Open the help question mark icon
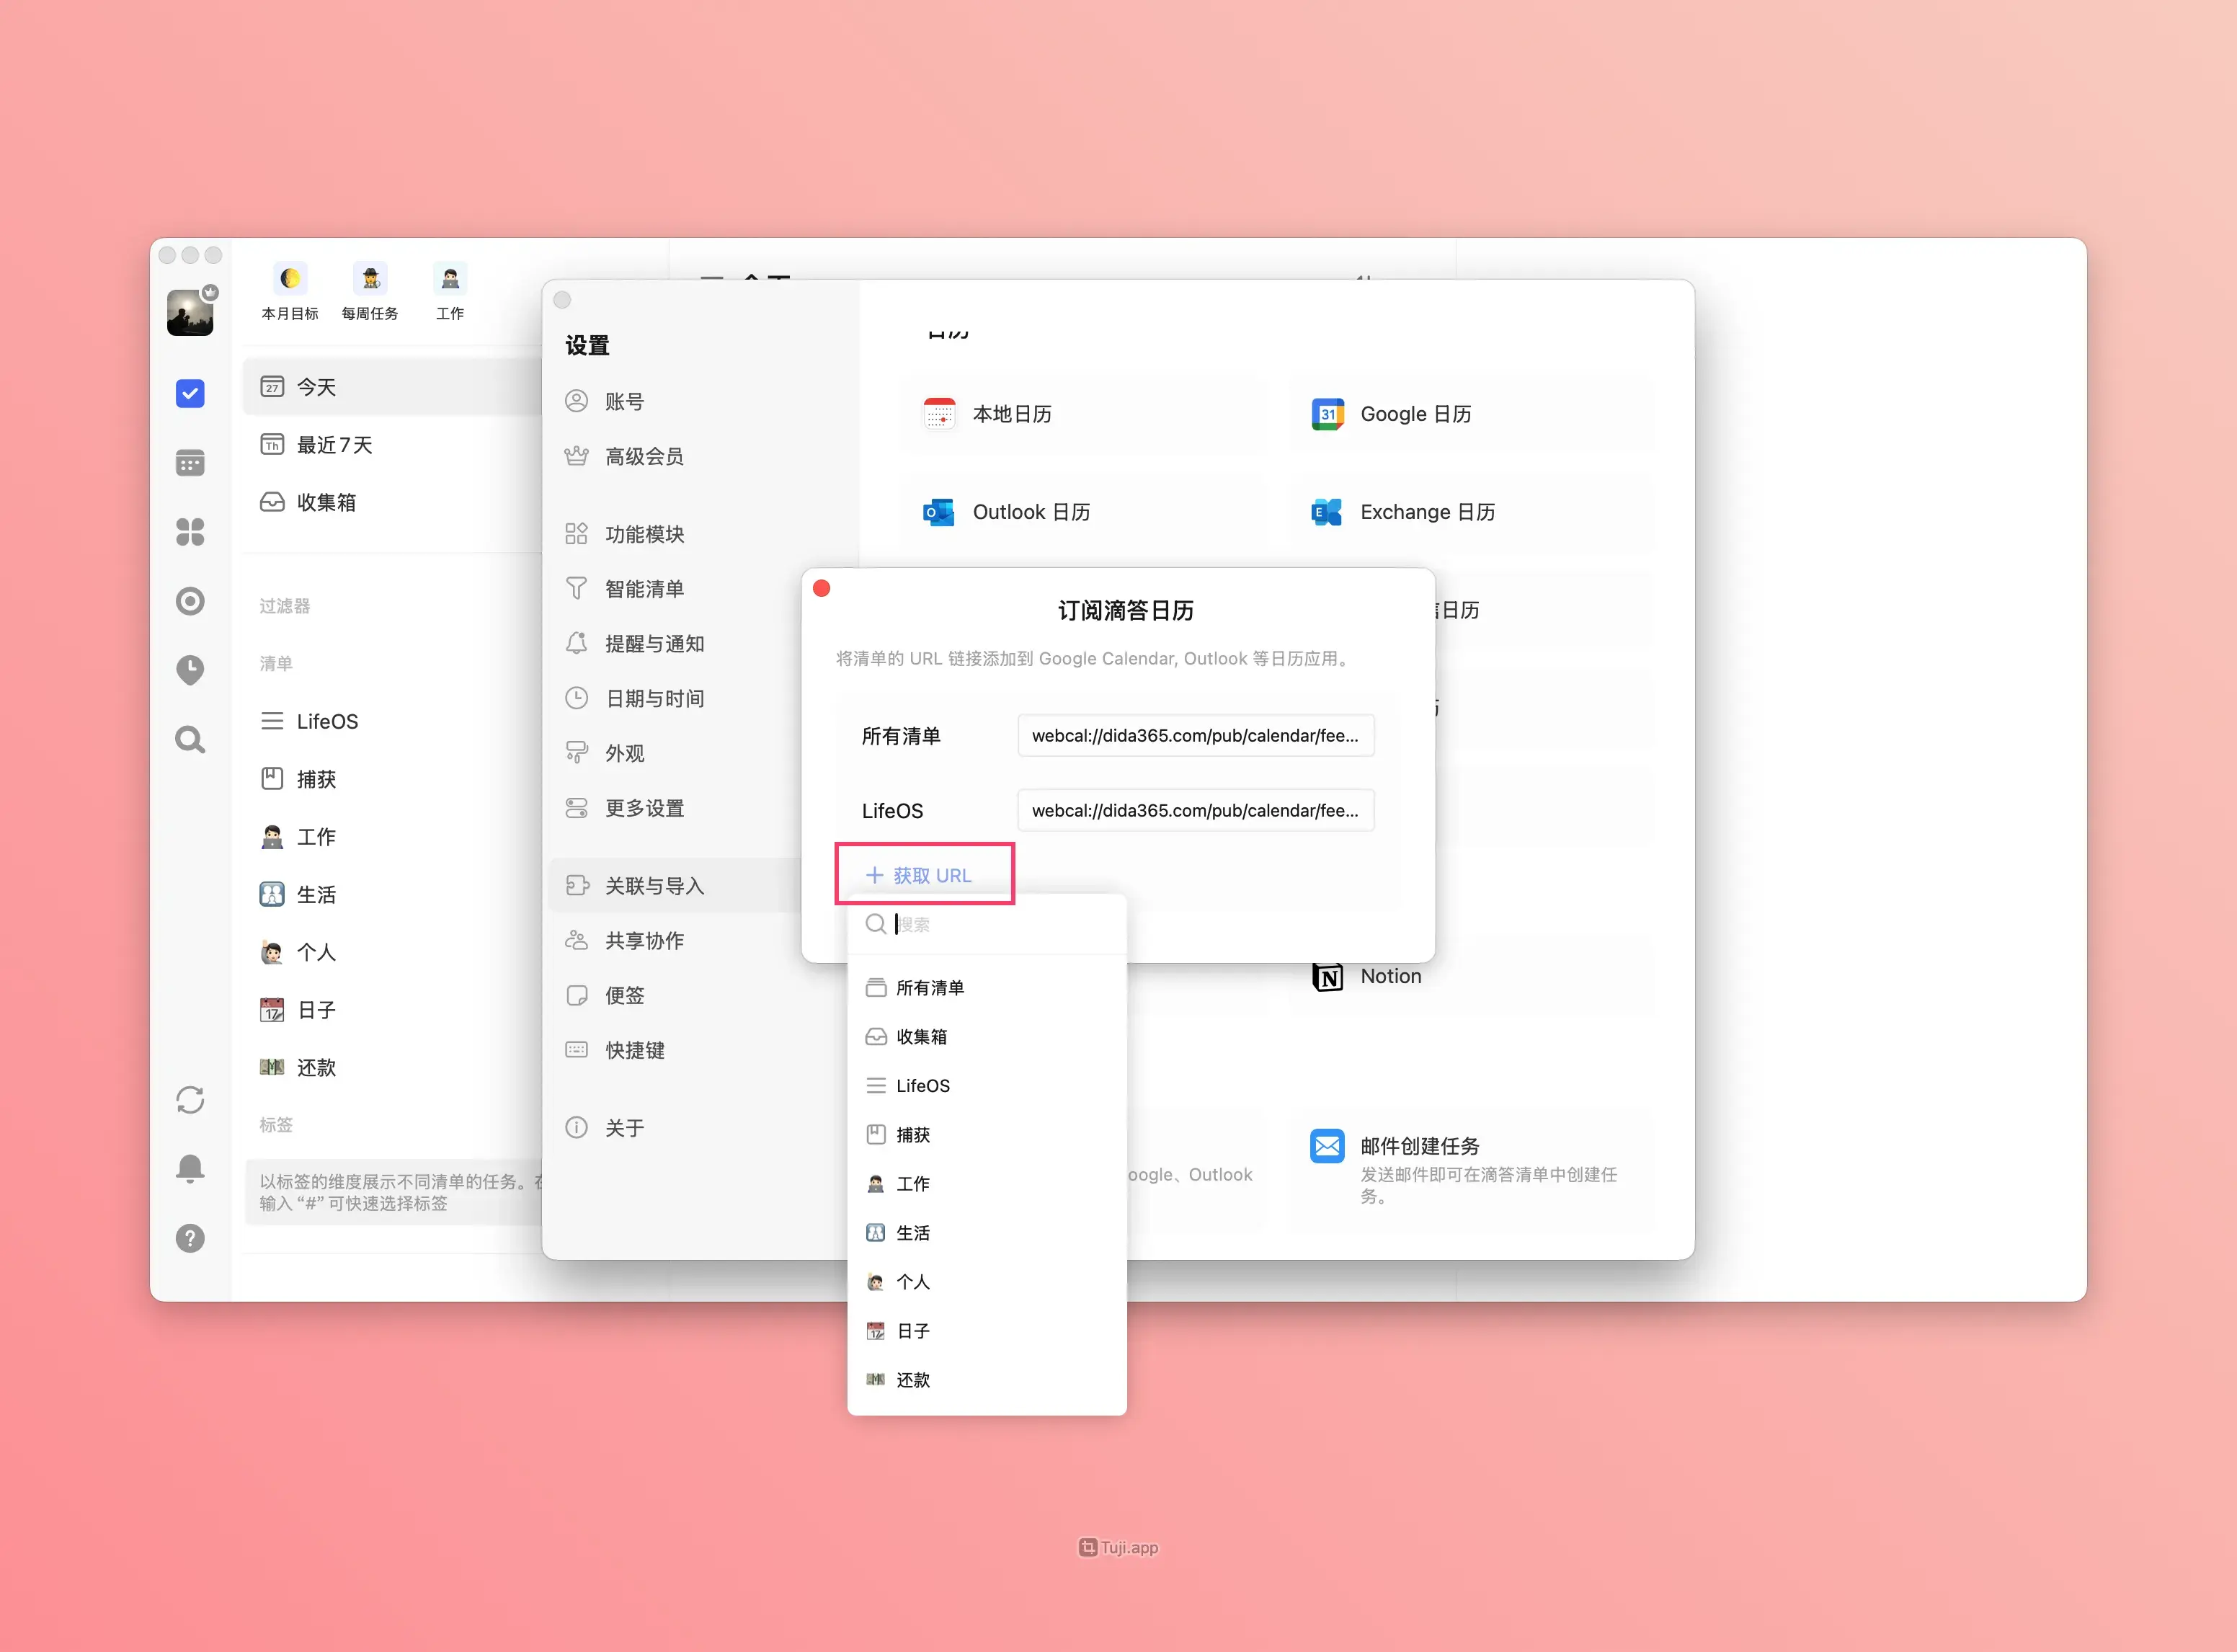The height and width of the screenshot is (1652, 2237). pyautogui.click(x=190, y=1238)
